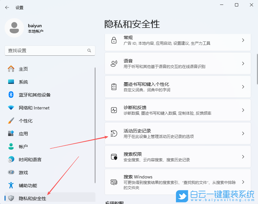The width and height of the screenshot is (258, 204).
Task: Open 游戏 settings category
Action: (x=50, y=173)
